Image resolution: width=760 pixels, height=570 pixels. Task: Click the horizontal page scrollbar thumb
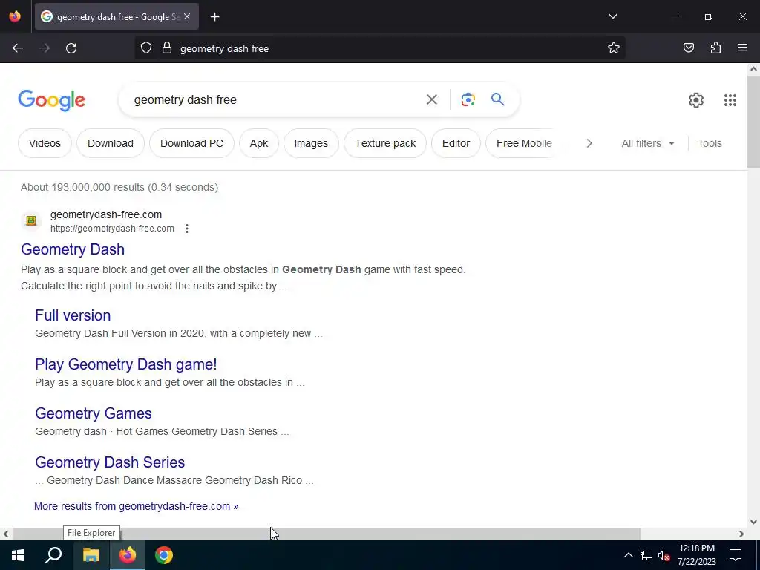(327, 534)
